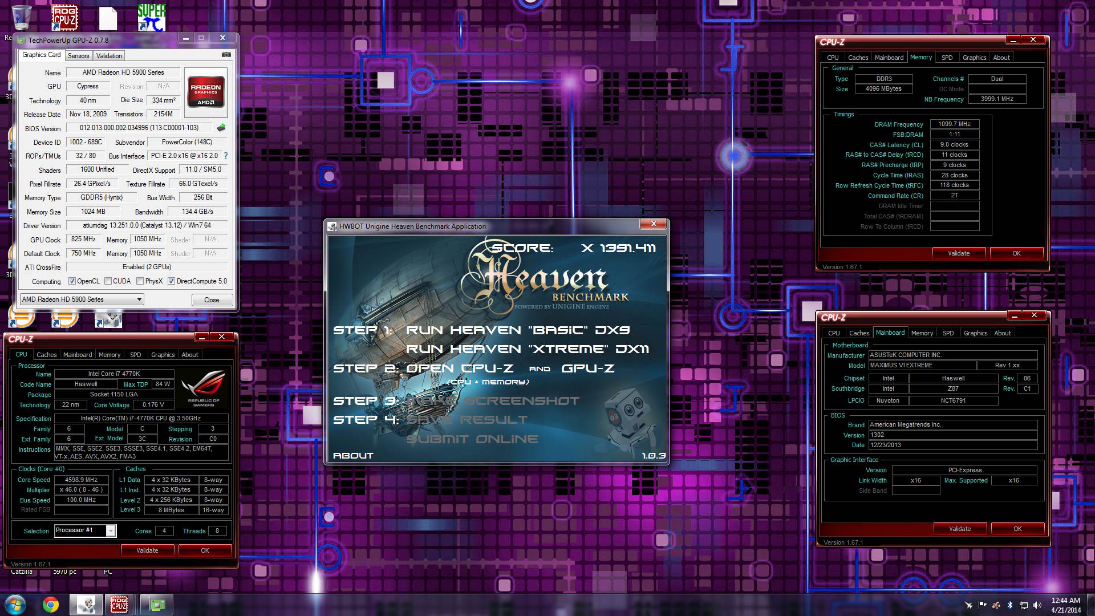
Task: Click the Multiplier x 46.0 value
Action: (x=82, y=490)
